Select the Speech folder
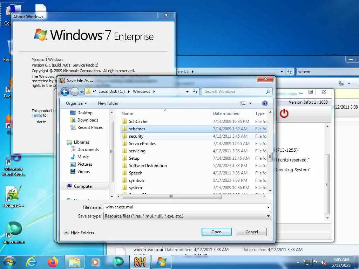 tap(194, 173)
